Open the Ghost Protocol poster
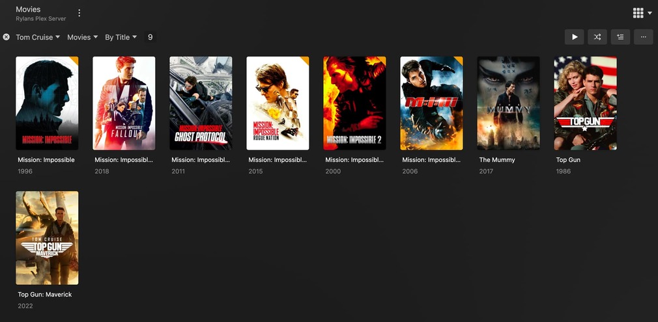The width and height of the screenshot is (658, 322). click(x=201, y=103)
